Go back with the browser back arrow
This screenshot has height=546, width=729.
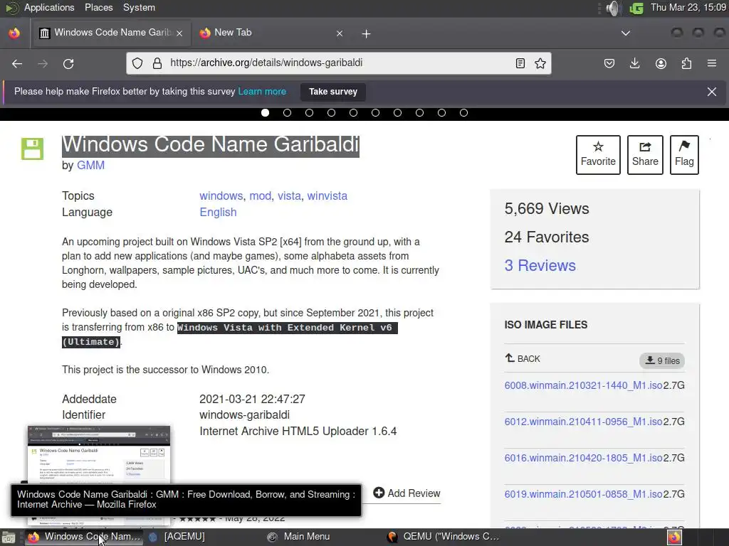tap(17, 63)
